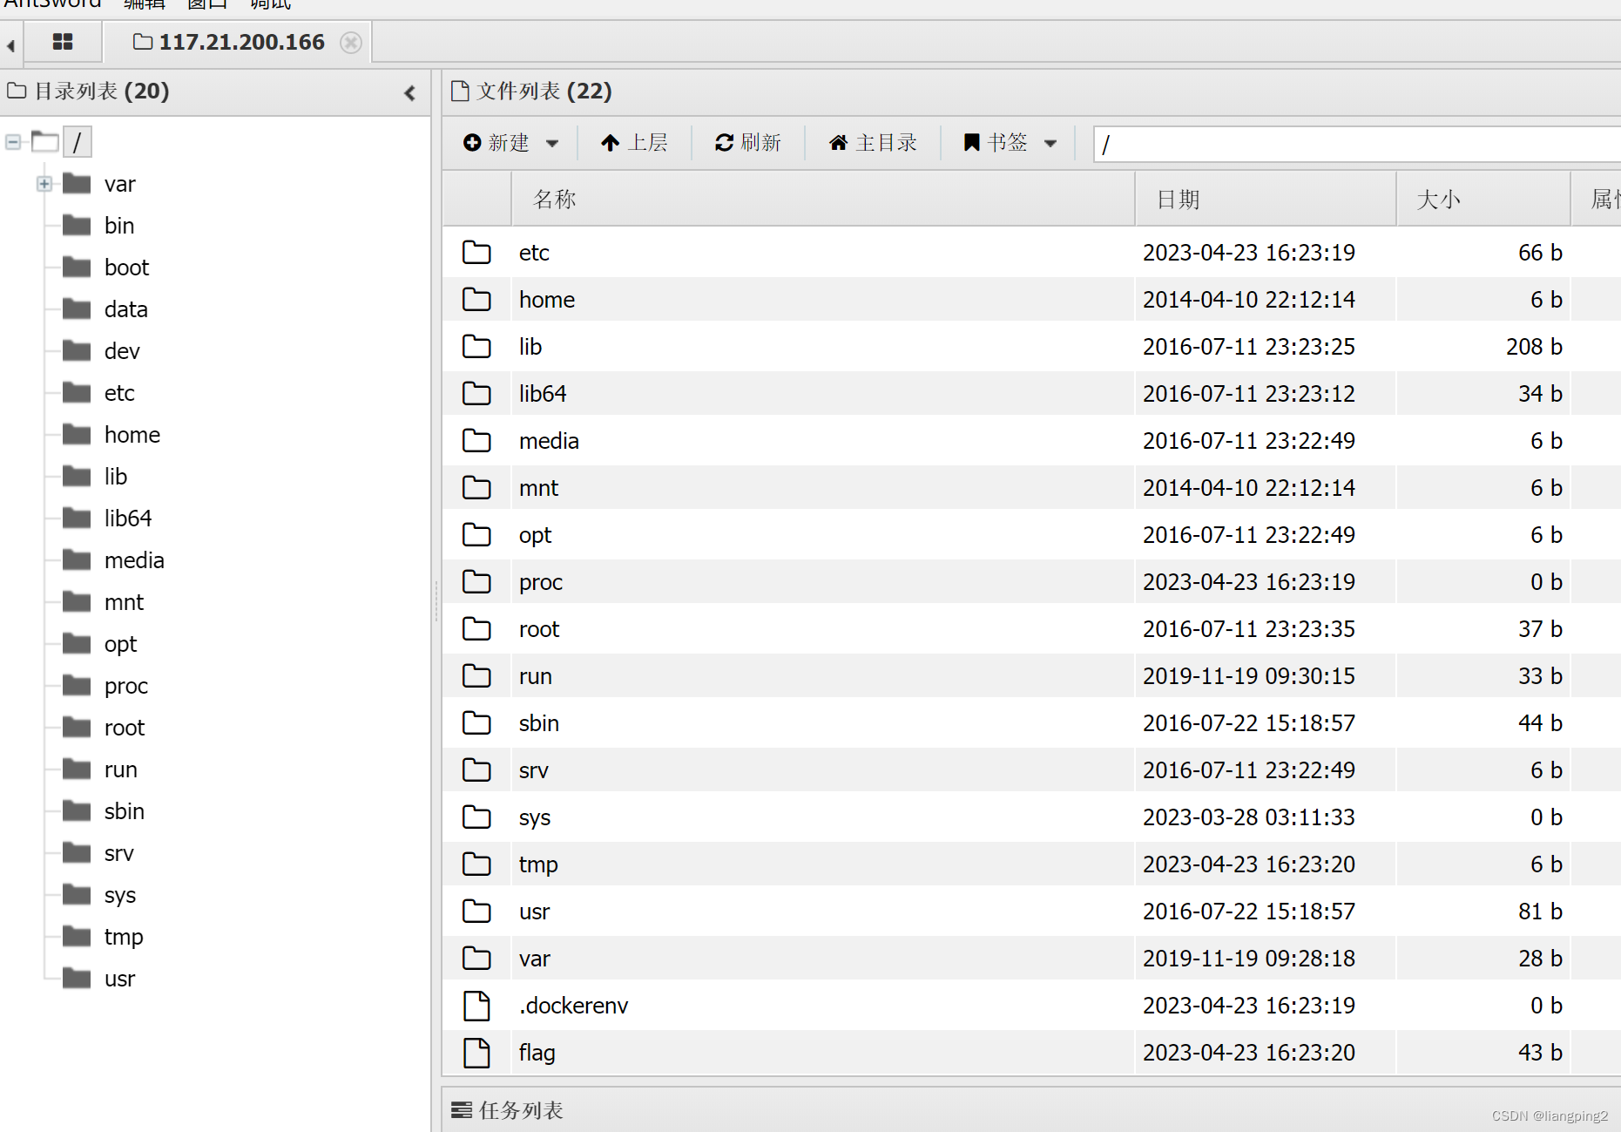Select the bin folder in tree
The width and height of the screenshot is (1621, 1132).
(x=119, y=226)
